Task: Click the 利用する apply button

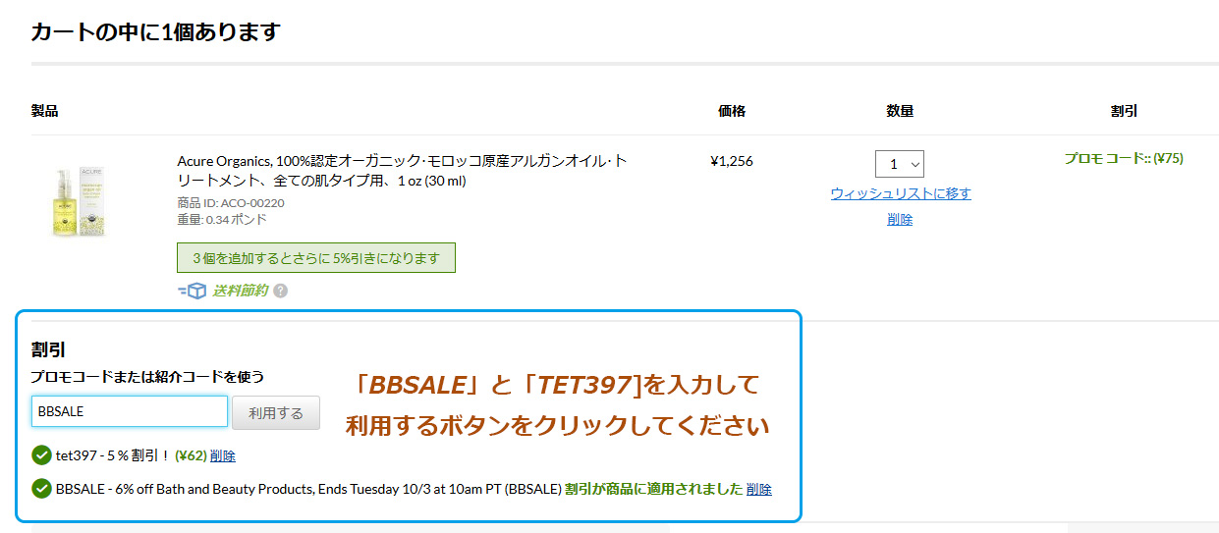Action: pyautogui.click(x=276, y=413)
